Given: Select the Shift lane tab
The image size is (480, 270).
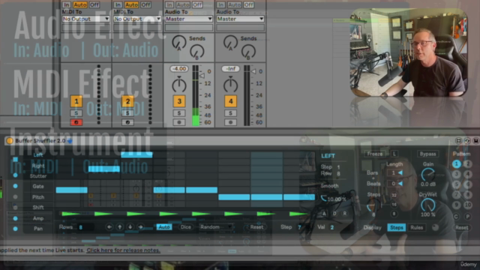Looking at the screenshot, I should pyautogui.click(x=38, y=207).
